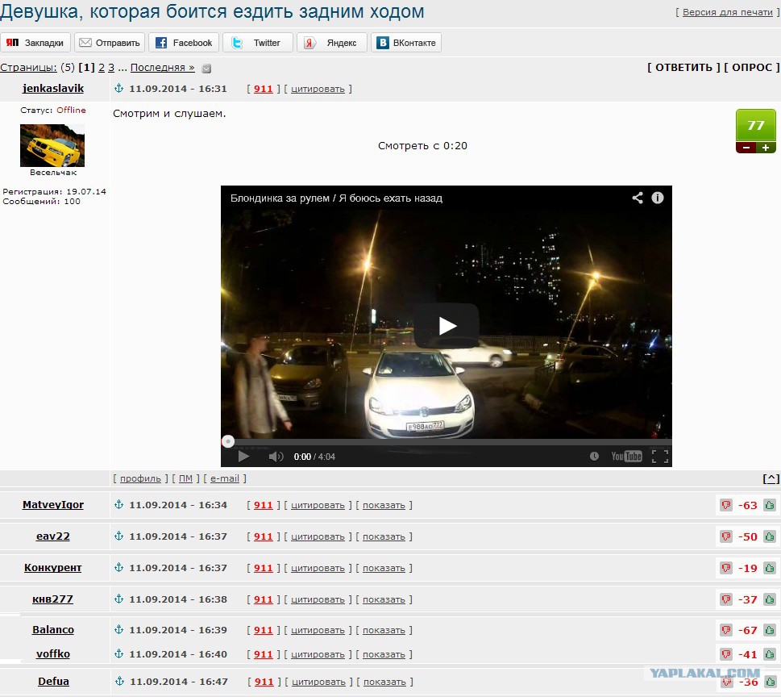
Task: Upvote first post with plus button
Action: tap(766, 148)
